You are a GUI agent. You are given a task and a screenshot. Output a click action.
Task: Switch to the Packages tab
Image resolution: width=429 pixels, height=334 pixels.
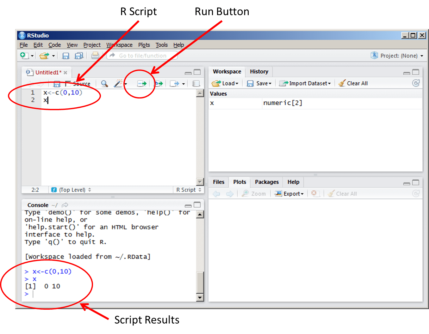(267, 182)
